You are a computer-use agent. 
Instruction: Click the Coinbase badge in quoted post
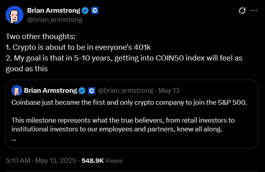pyautogui.click(x=92, y=91)
